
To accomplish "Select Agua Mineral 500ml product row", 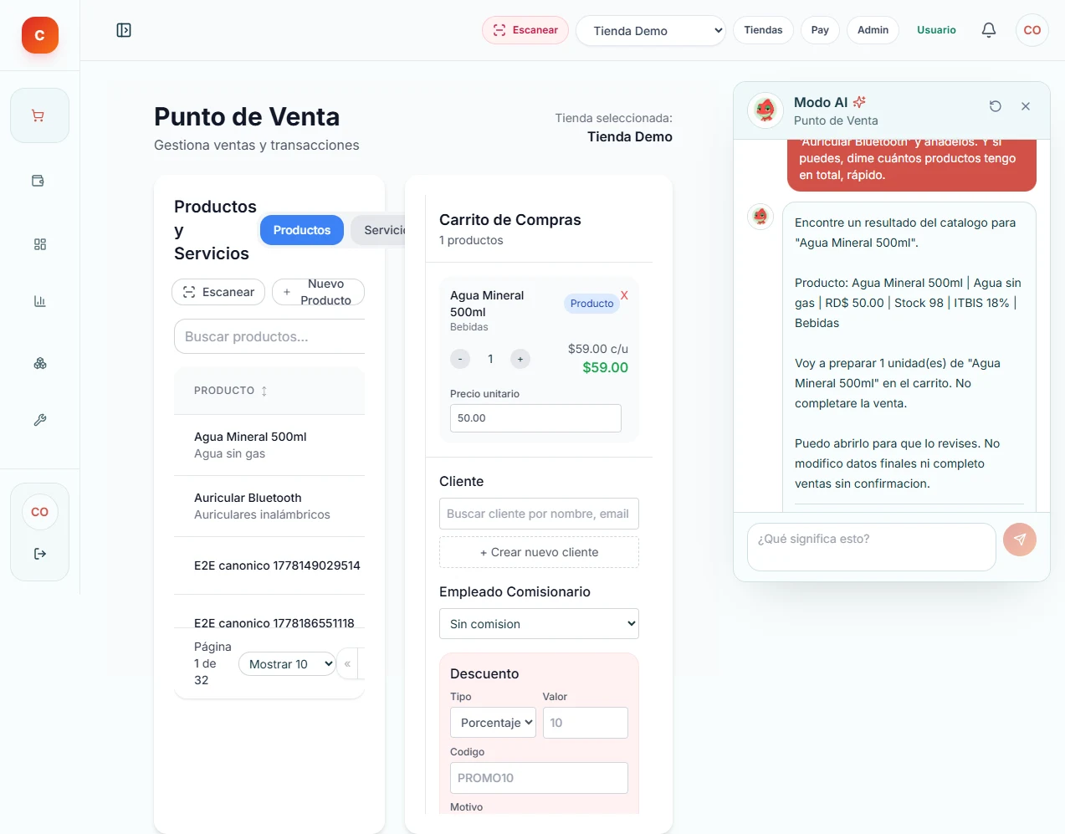I will click(x=269, y=445).
